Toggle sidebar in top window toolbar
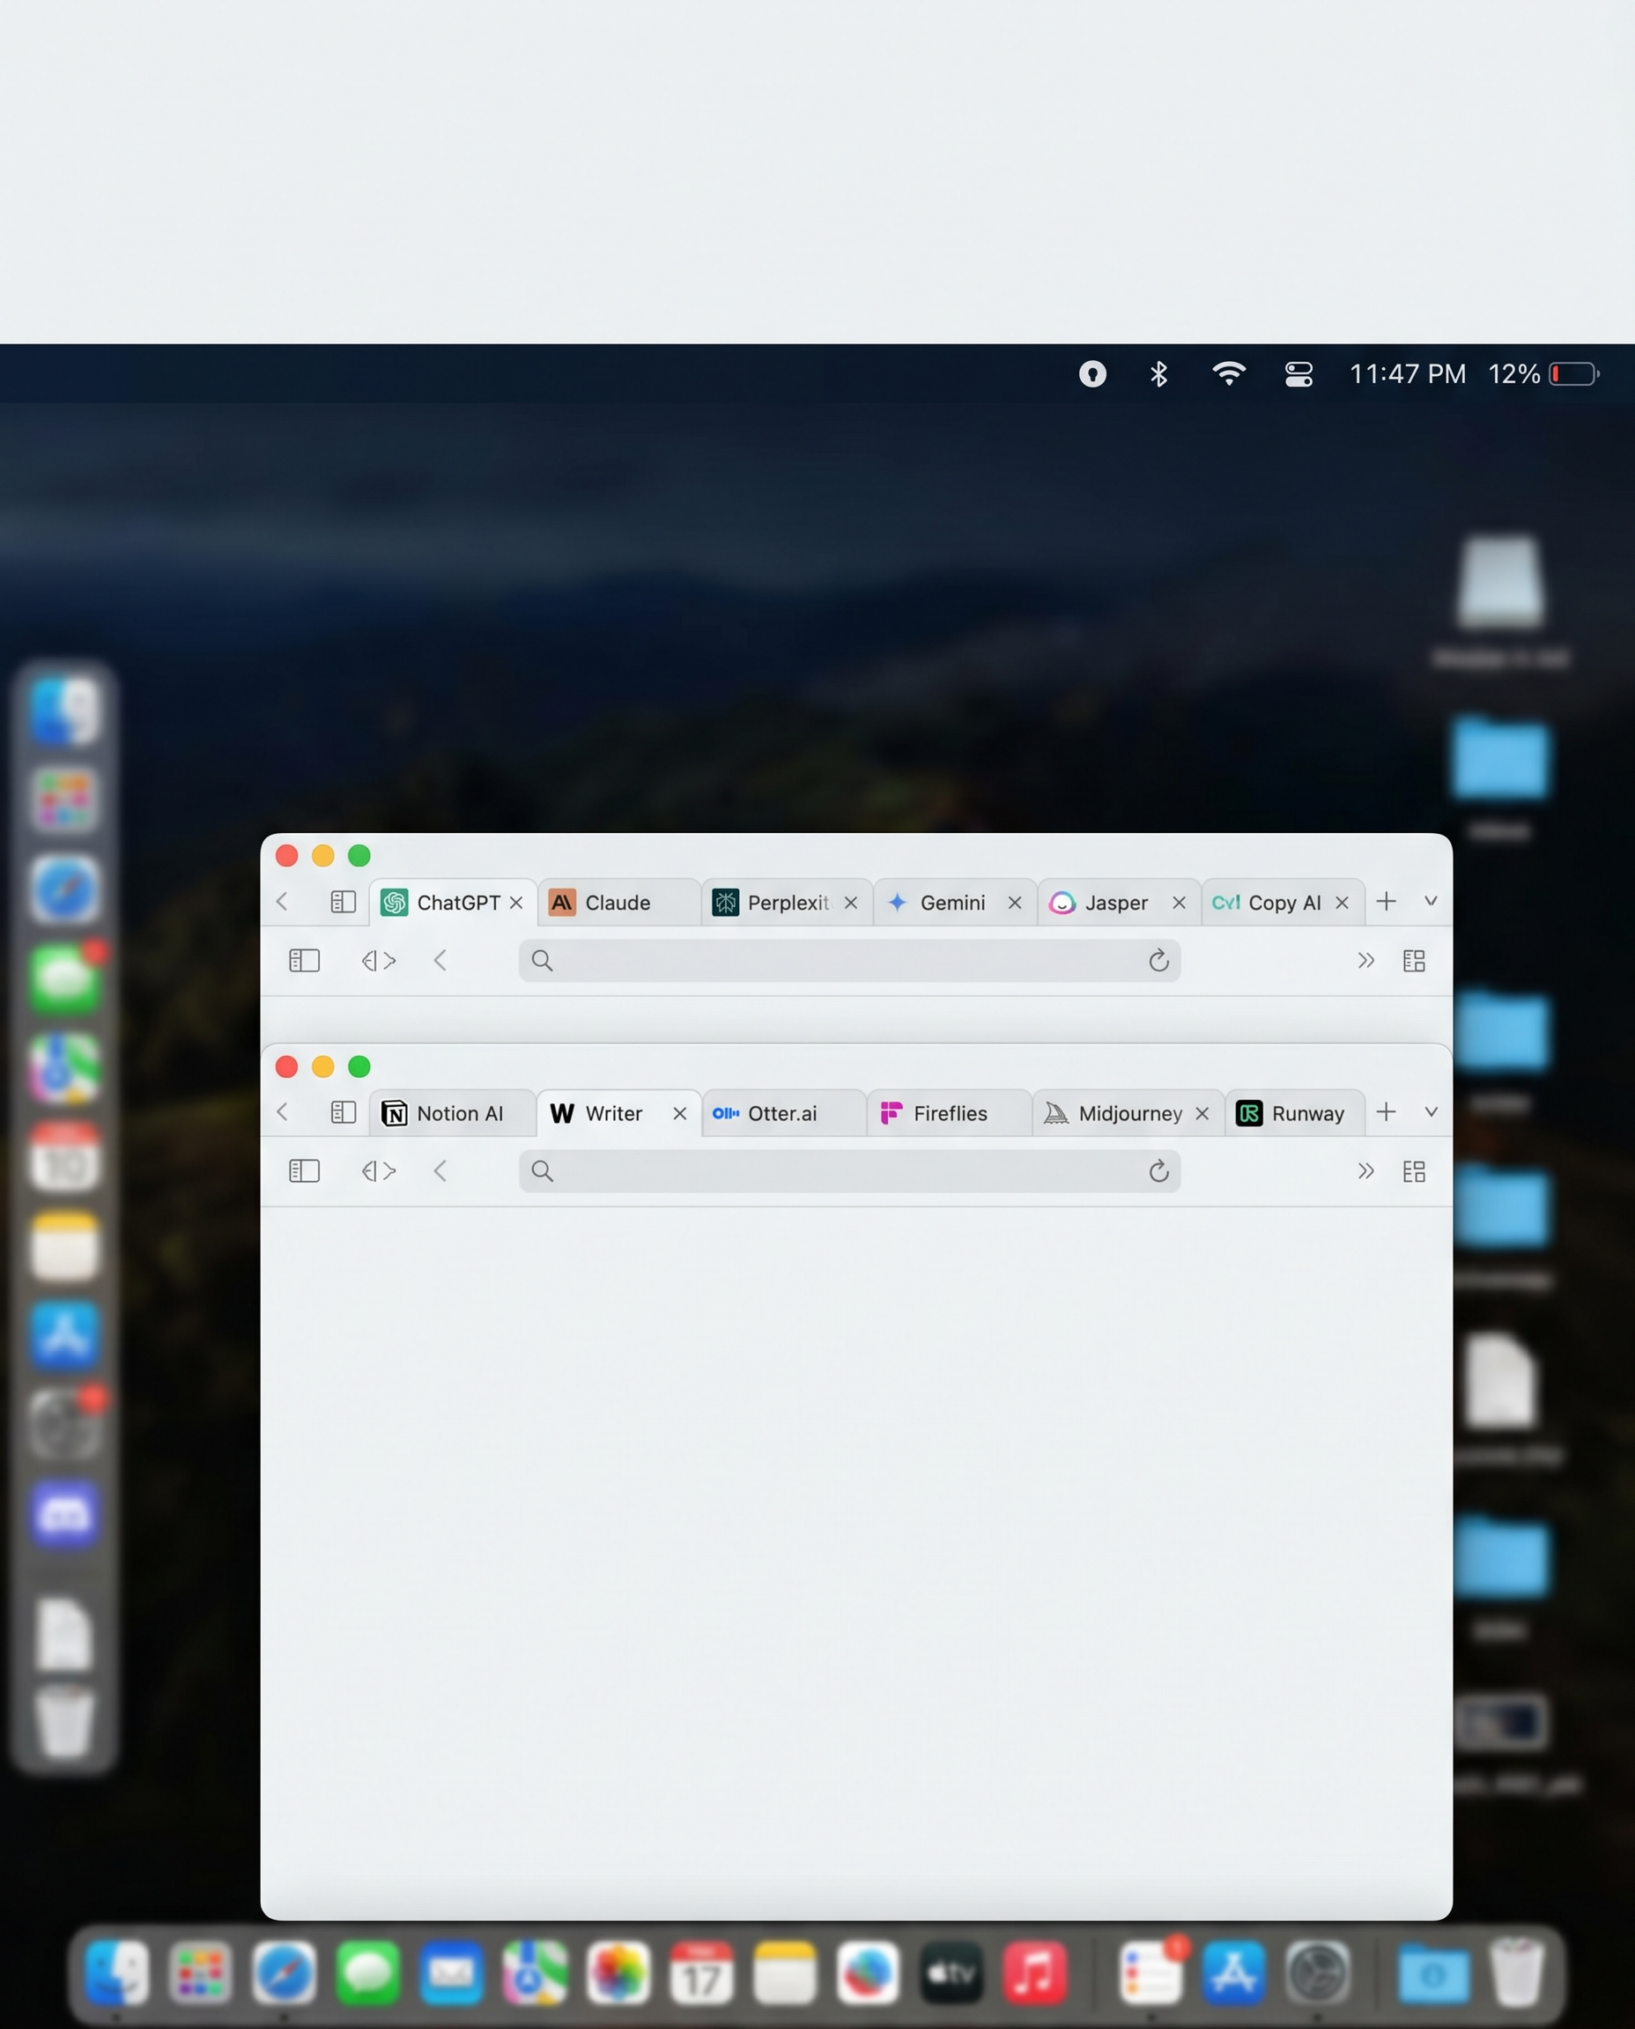Image resolution: width=1635 pixels, height=2029 pixels. coord(304,961)
